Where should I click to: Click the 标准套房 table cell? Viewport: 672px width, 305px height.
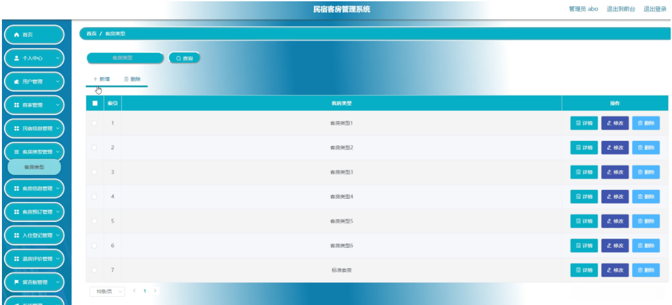pyautogui.click(x=341, y=270)
